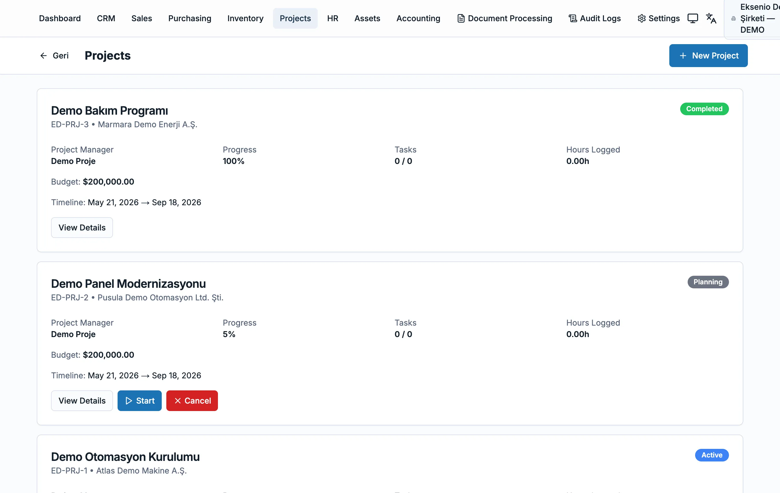
Task: Start the Demo Panel Modernizasyonu project
Action: [x=140, y=401]
